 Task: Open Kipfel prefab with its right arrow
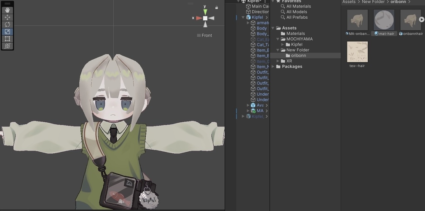click(267, 17)
